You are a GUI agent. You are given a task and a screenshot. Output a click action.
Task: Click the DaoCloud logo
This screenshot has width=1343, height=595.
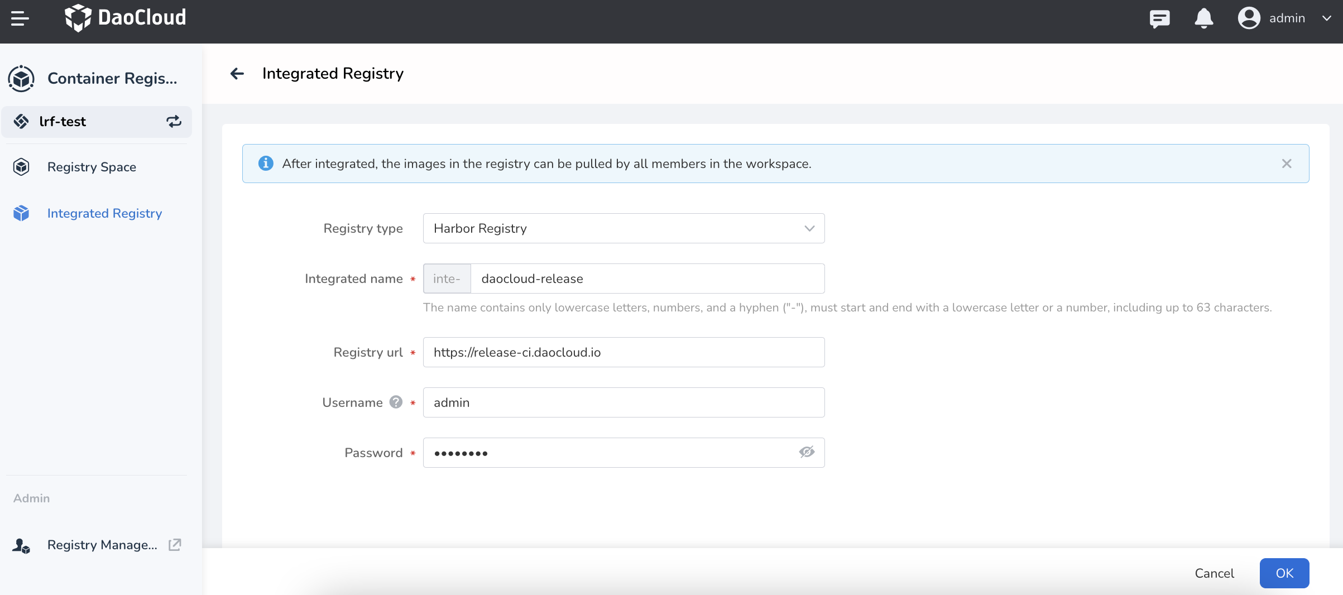point(125,18)
